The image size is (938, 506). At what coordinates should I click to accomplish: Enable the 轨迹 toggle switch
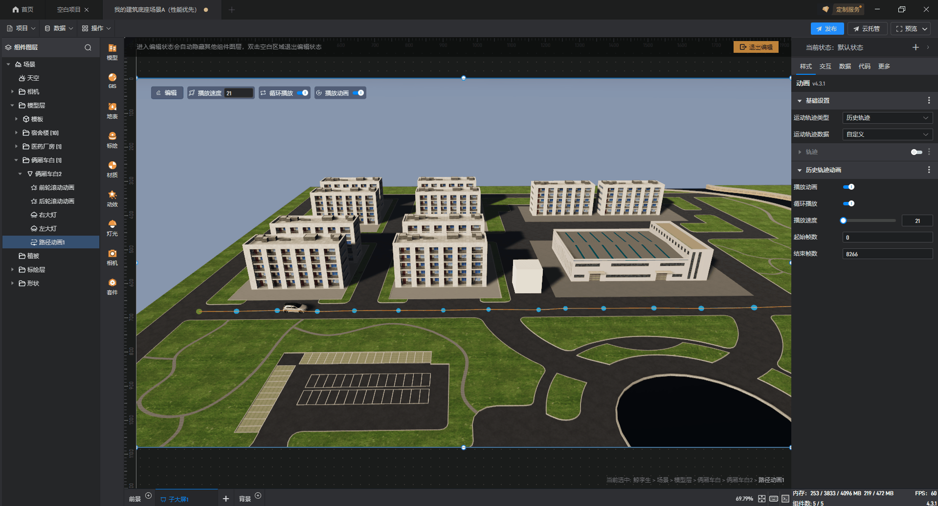tap(916, 152)
